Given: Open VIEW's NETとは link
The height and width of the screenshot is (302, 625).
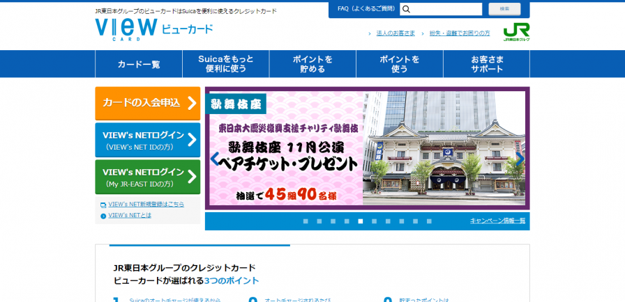Looking at the screenshot, I should point(130,216).
